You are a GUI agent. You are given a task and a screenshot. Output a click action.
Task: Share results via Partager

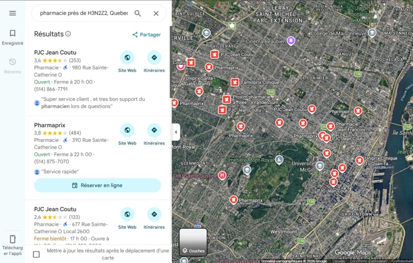[x=147, y=34]
